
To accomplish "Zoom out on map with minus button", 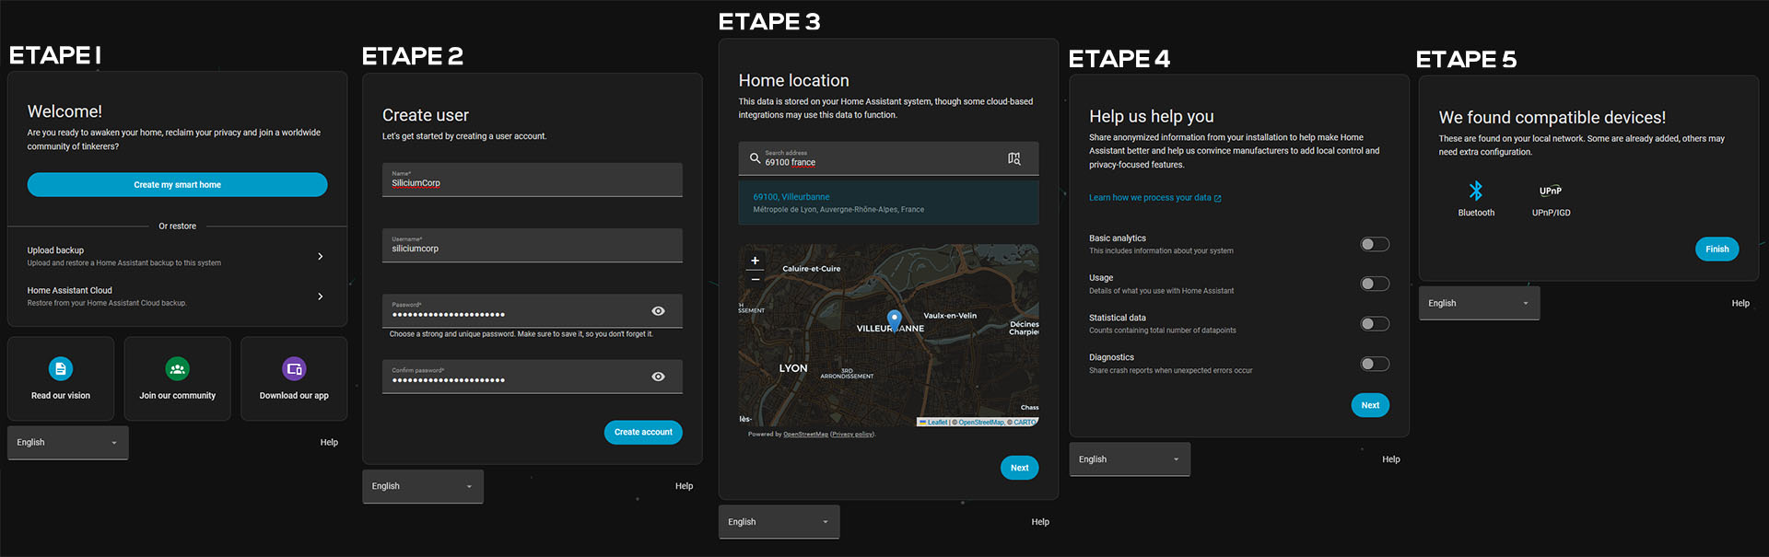I will coord(756,279).
